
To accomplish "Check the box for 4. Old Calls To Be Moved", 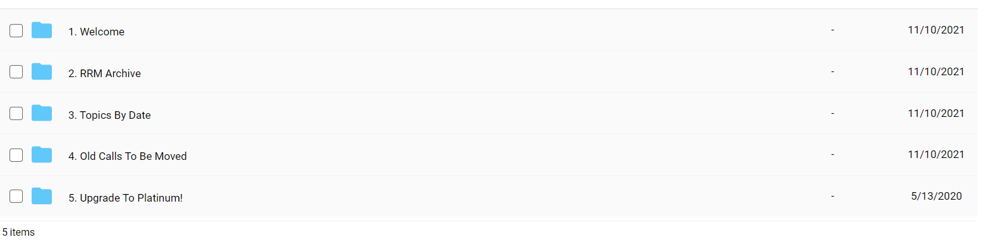I will click(x=16, y=155).
